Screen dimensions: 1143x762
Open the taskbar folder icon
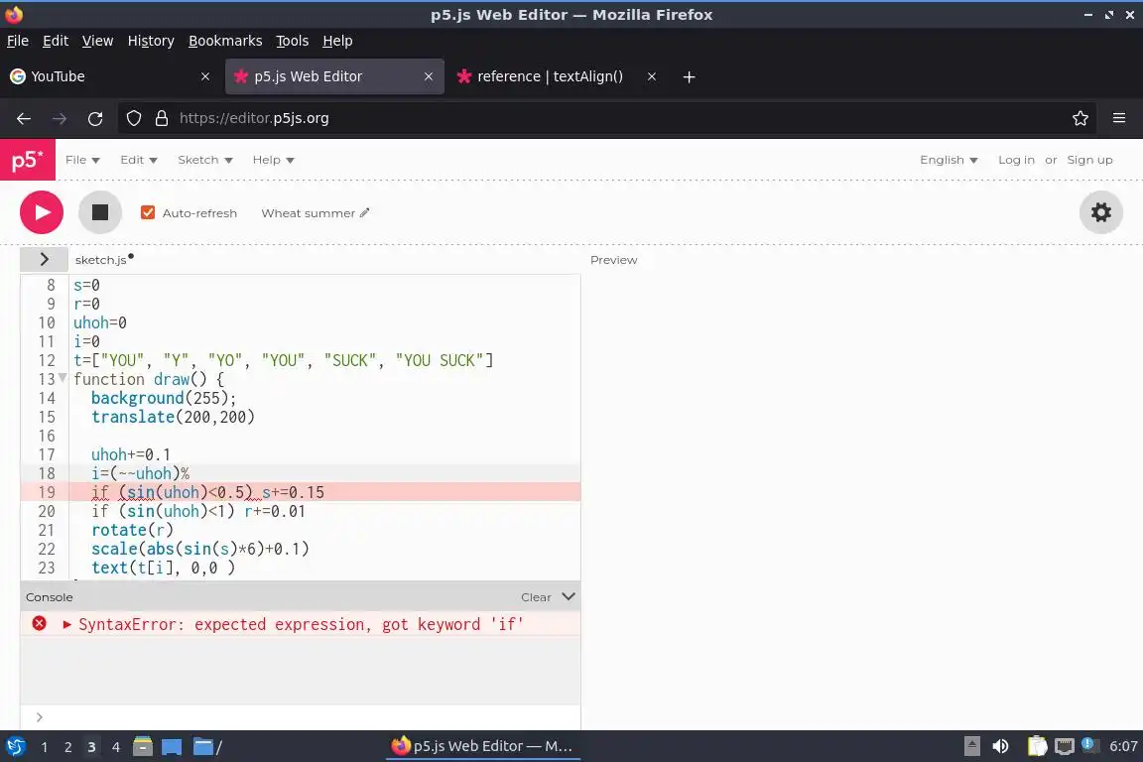tap(203, 747)
